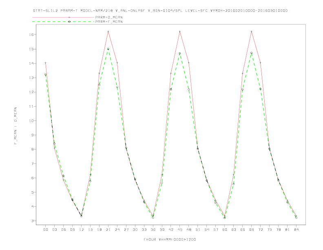Click the x-axis label FHOUR VHHMM: 0000>1200
323x250 pixels.
170,239
